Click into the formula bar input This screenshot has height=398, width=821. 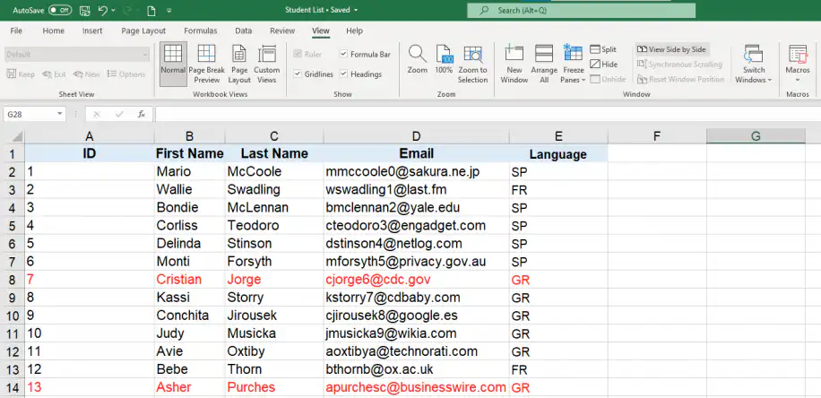(x=487, y=114)
